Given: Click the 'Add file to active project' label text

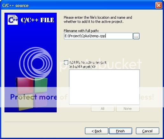Looking at the screenshot, I should (x=88, y=63).
